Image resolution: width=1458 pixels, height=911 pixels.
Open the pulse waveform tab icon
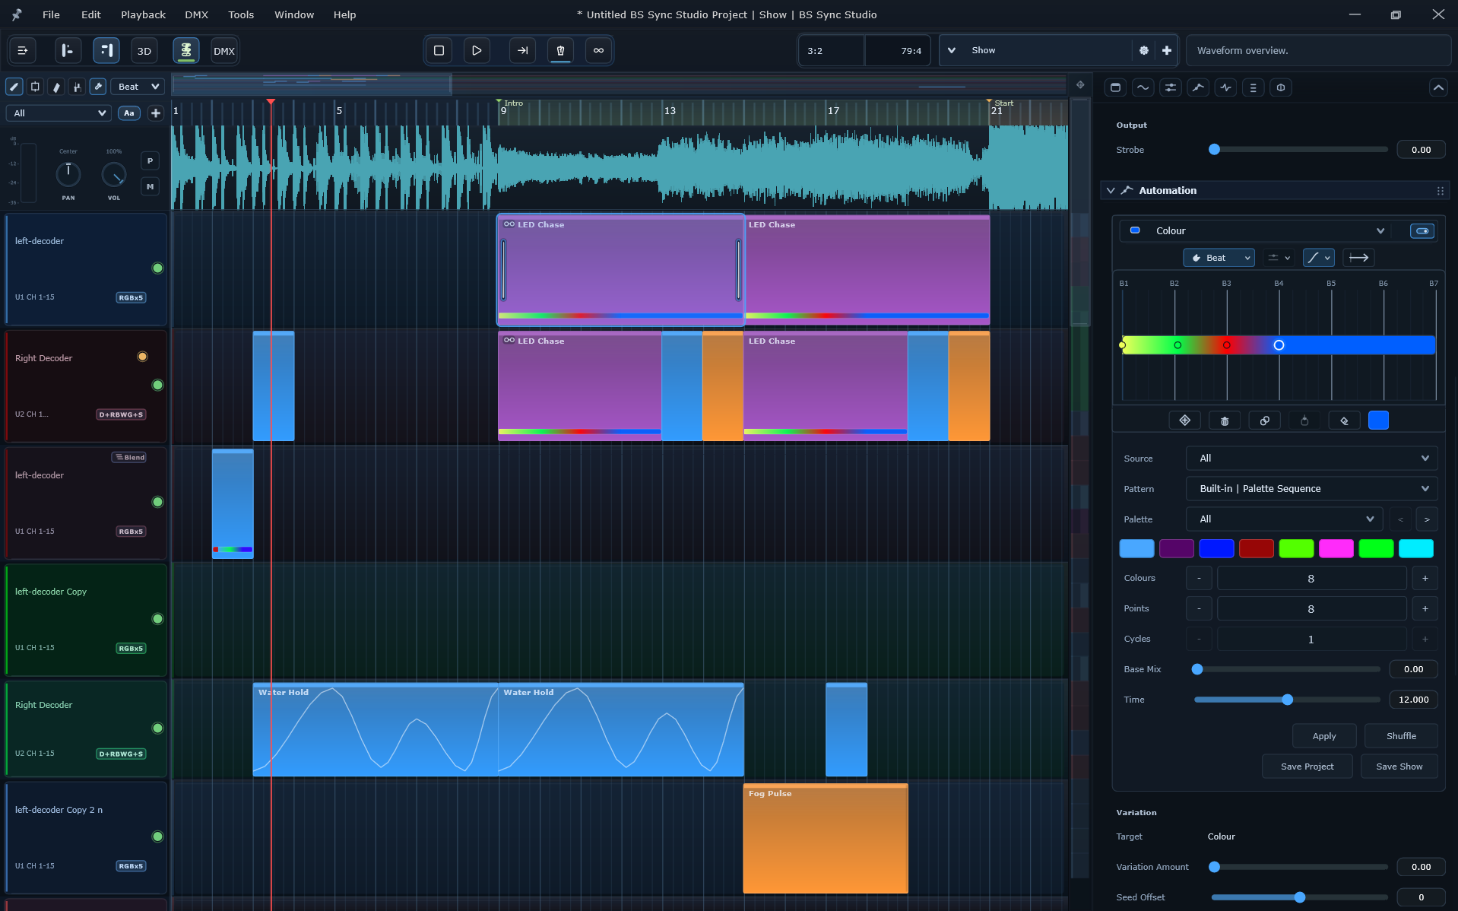tap(1225, 87)
